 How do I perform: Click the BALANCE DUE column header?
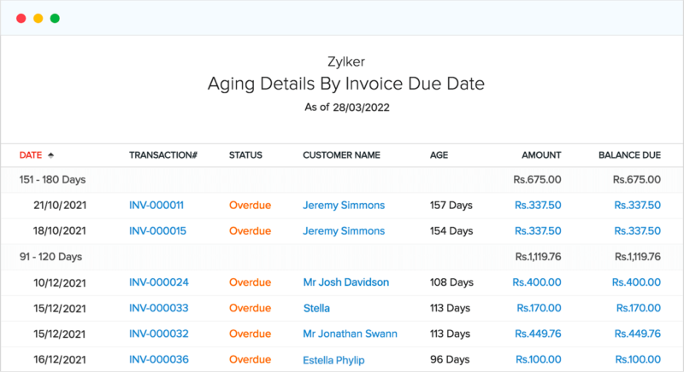point(629,155)
